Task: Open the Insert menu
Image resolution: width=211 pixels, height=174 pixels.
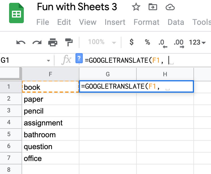Action: point(115,22)
